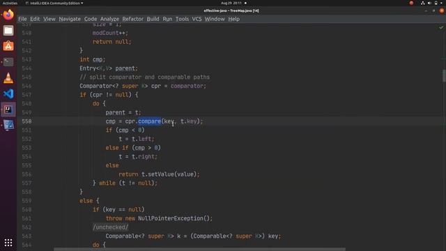
Task: Show Applications grid in the dock
Action: 8,243
